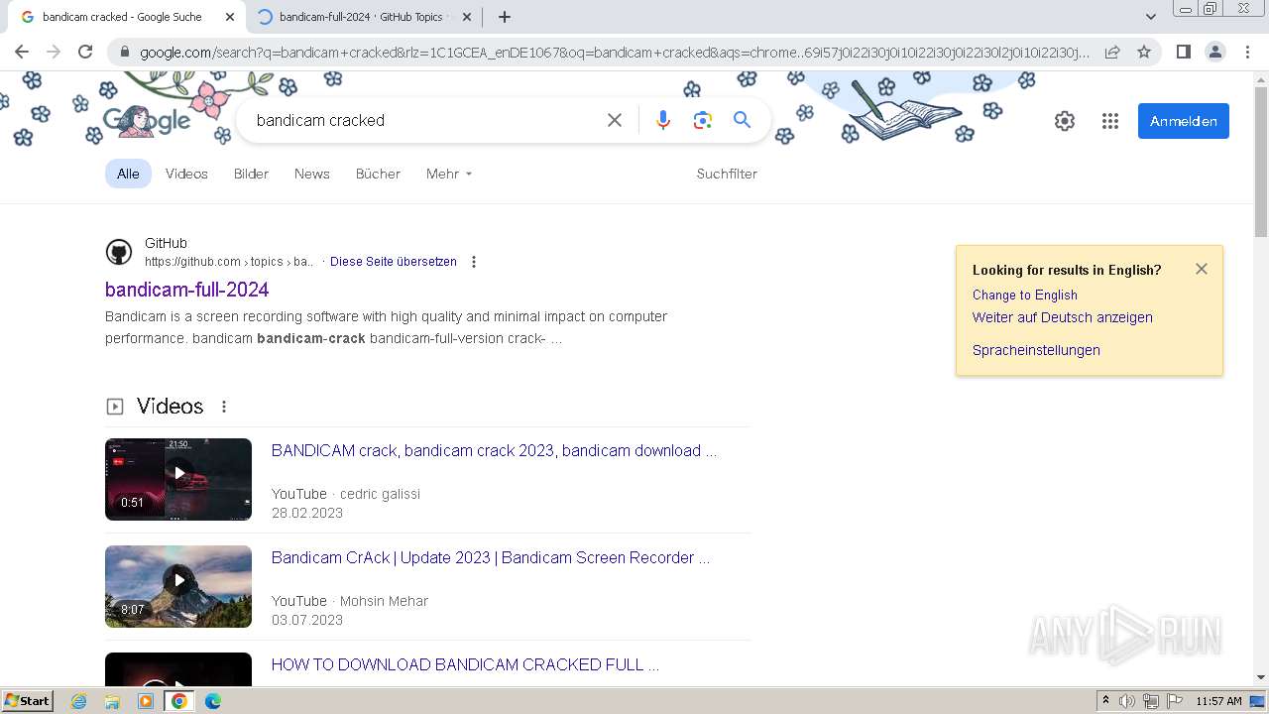Image resolution: width=1269 pixels, height=714 pixels.
Task: Launch Internet Explorer from taskbar
Action: tap(79, 701)
